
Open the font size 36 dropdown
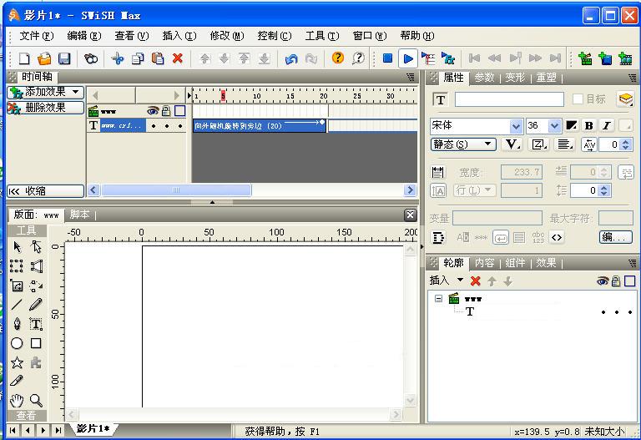coord(555,126)
